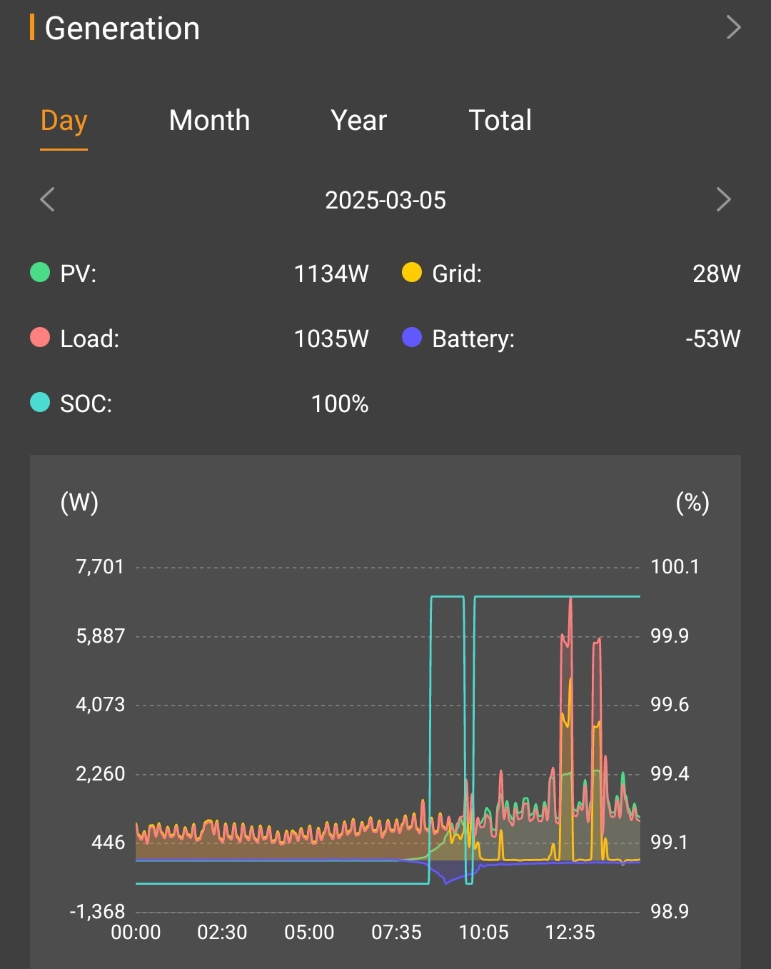Tap the Grid value 28W
Viewport: 771px width, 969px height.
coord(717,273)
